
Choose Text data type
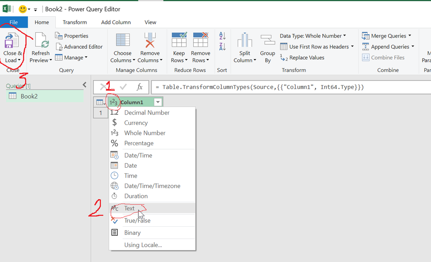[152, 208]
